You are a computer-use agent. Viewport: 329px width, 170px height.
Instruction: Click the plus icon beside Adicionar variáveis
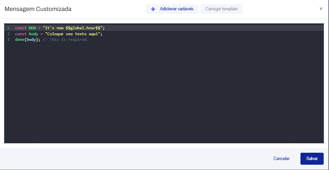tap(153, 9)
